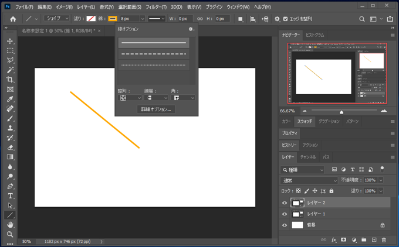This screenshot has width=399, height=247.
Task: Open the gear settings in options bar
Action: (x=277, y=19)
